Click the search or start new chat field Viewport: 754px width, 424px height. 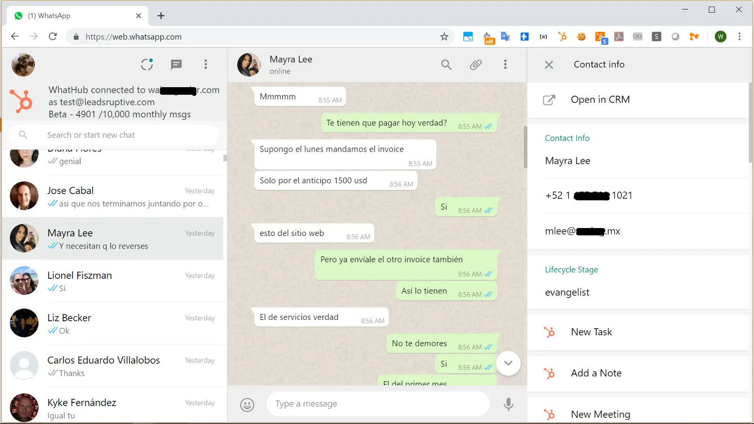click(x=113, y=135)
